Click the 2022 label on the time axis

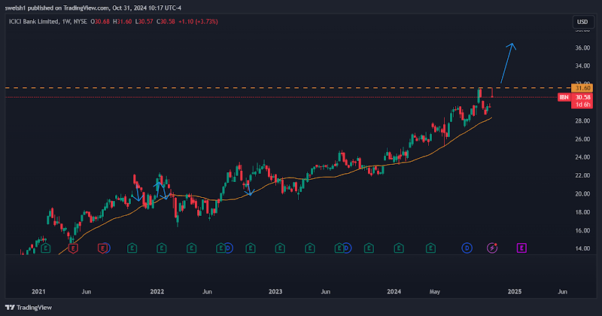pos(157,291)
